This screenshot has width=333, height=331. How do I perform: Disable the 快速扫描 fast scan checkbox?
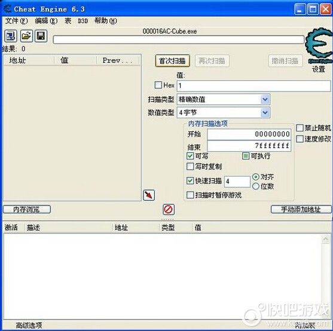[190, 180]
